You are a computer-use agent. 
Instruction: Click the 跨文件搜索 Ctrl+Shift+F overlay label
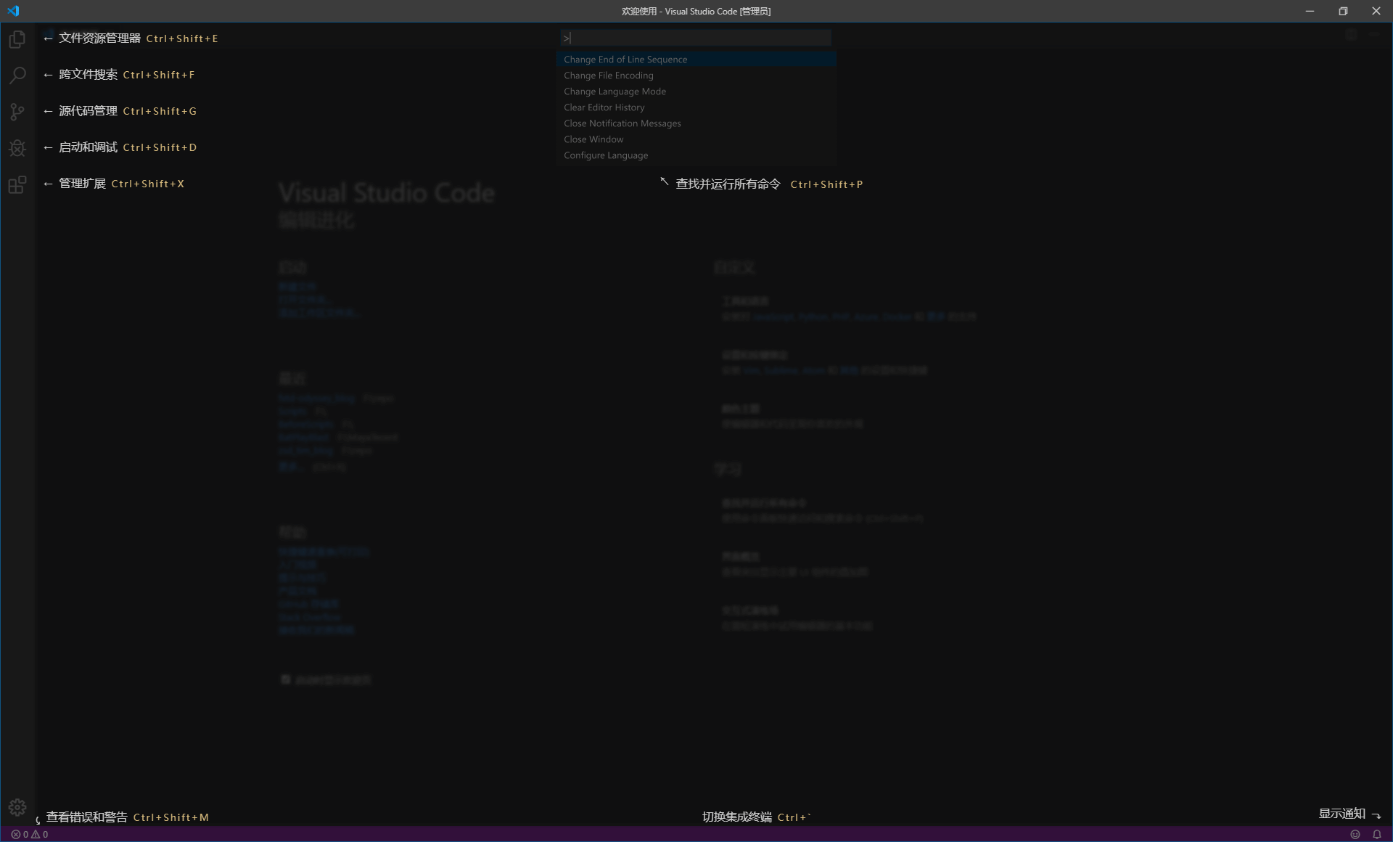(119, 75)
